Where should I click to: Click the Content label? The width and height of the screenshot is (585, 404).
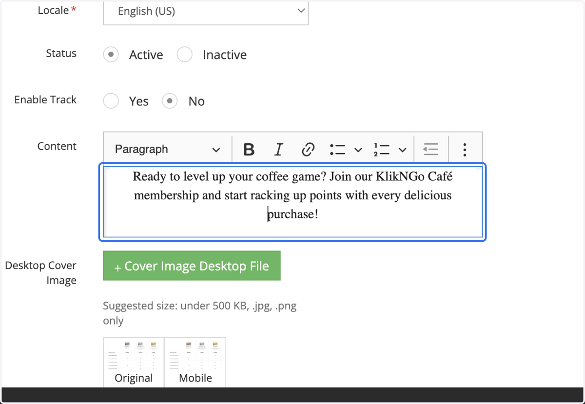[57, 146]
